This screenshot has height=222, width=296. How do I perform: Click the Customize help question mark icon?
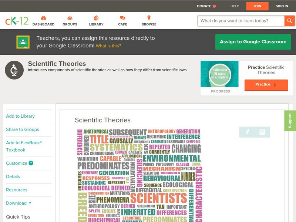coord(31,163)
